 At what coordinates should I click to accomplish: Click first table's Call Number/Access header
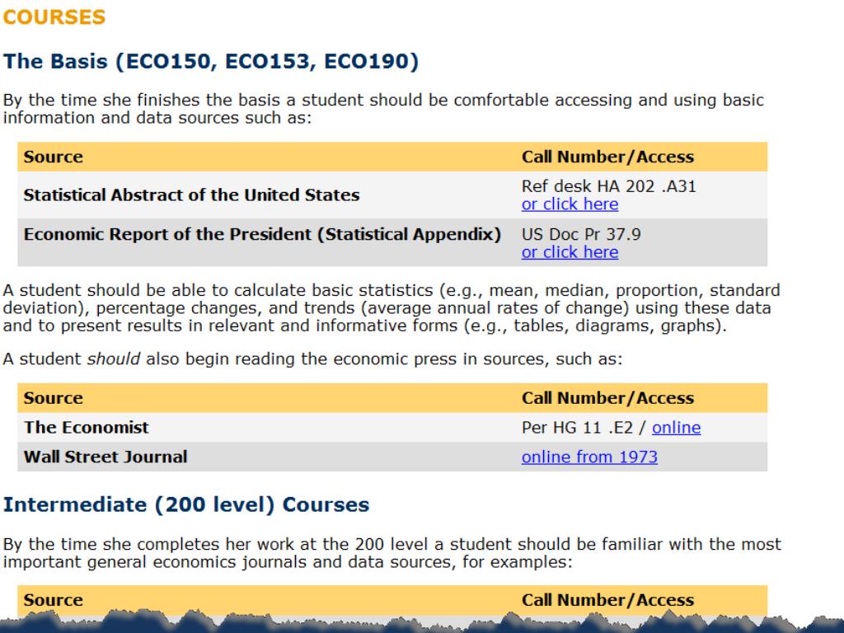(x=607, y=157)
